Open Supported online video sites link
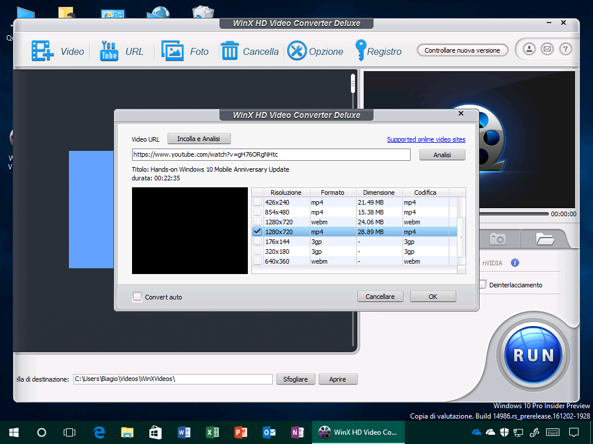Screen dimensions: 593x444 pyautogui.click(x=426, y=139)
